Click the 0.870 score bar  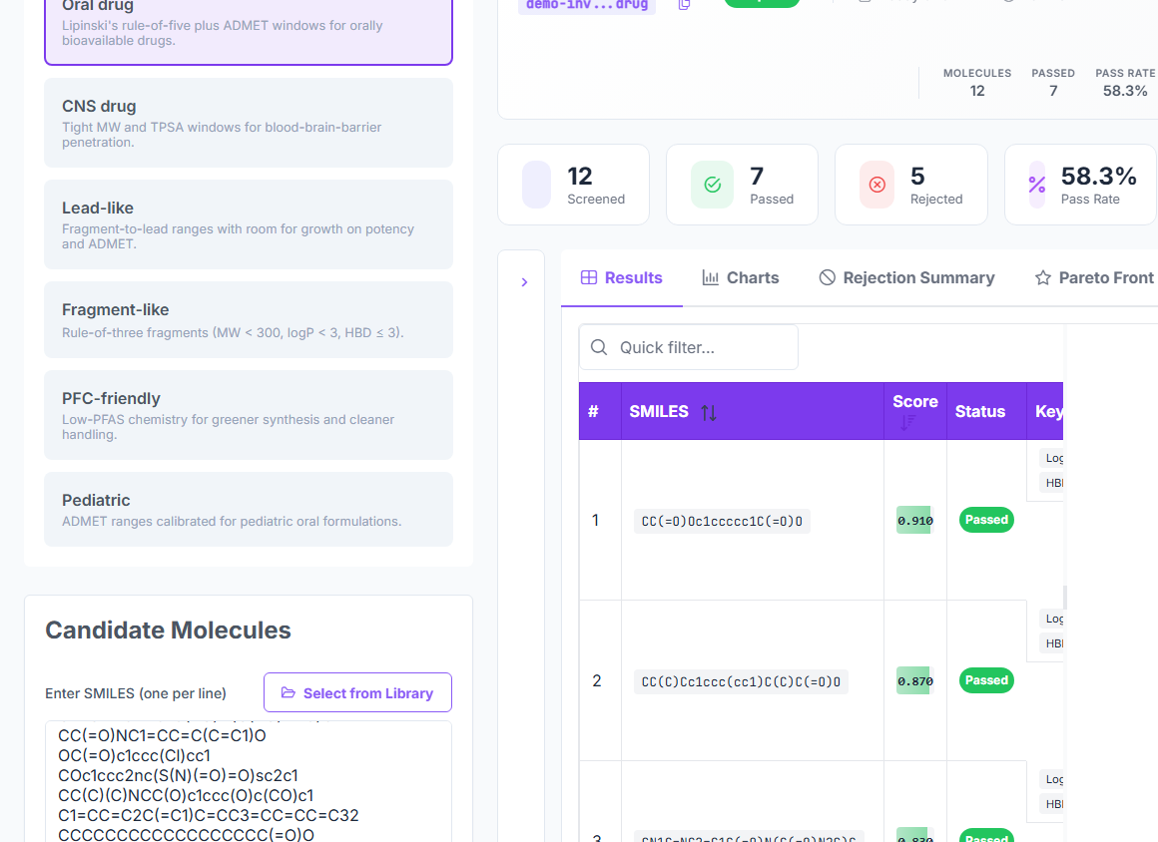(915, 681)
